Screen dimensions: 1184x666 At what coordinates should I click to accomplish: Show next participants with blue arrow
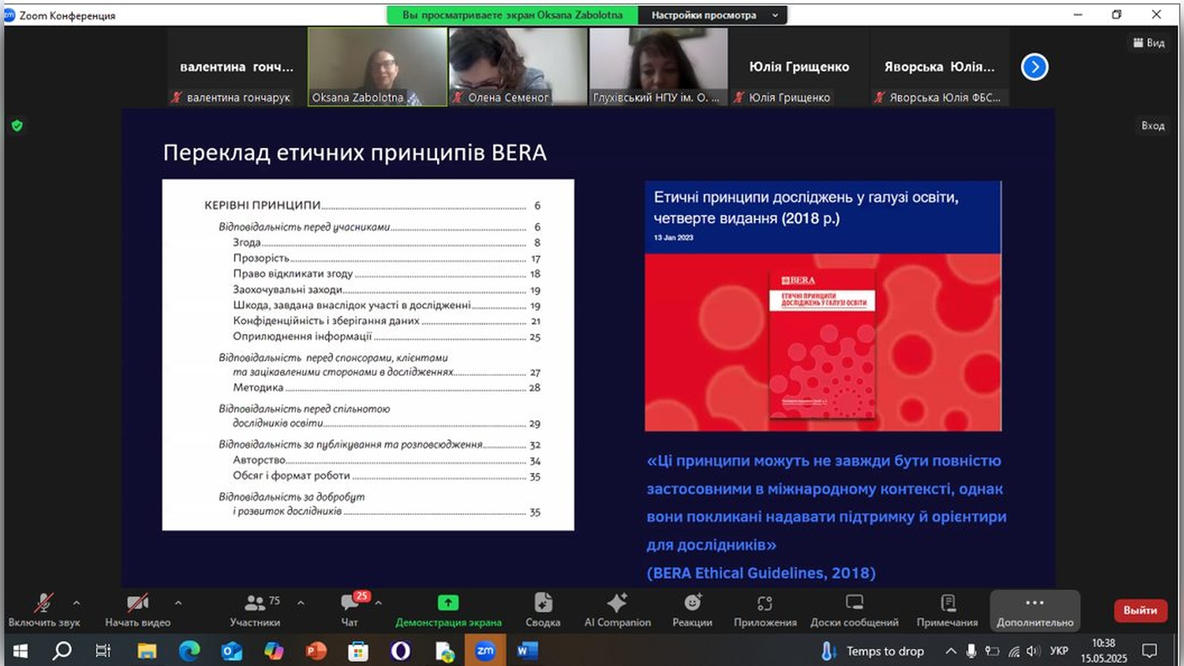pyautogui.click(x=1034, y=67)
